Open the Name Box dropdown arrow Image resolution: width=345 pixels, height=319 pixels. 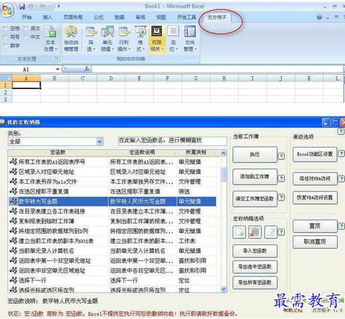point(58,70)
